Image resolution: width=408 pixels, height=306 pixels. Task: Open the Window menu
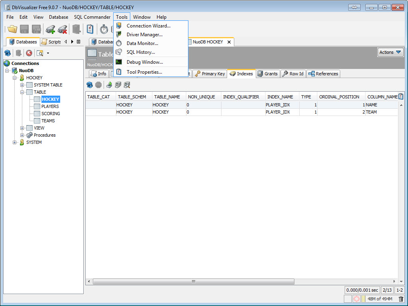(142, 17)
